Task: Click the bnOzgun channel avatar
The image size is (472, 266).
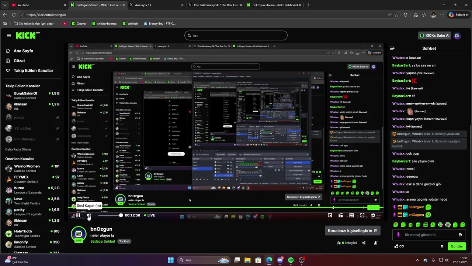Action: coord(79,234)
